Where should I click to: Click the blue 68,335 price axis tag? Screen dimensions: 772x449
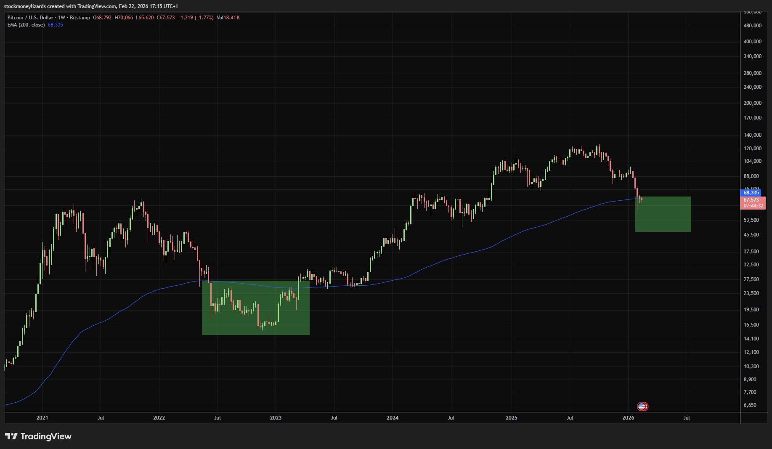(751, 193)
